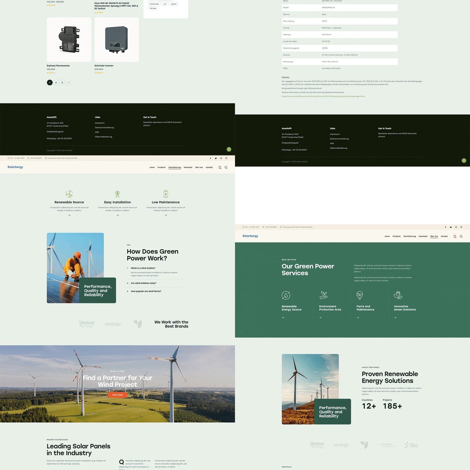Go to pagination page 2
Viewport: 470px width, 470px height.
[56, 83]
